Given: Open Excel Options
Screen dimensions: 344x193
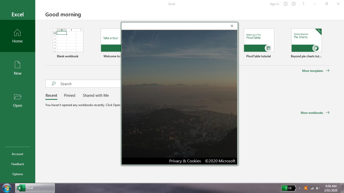Looking at the screenshot, I should [18, 174].
